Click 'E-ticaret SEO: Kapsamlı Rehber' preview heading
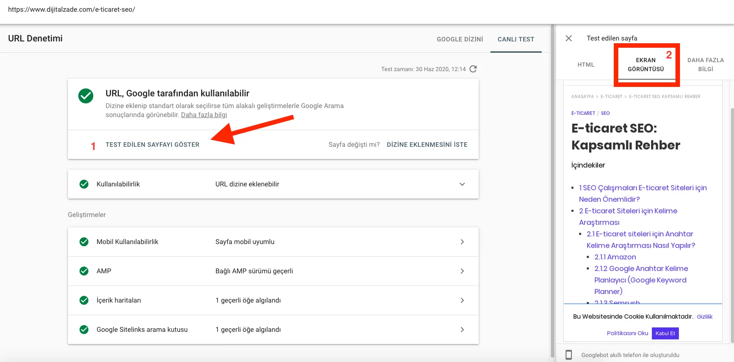Screen dimensions: 734x362 [x=625, y=136]
